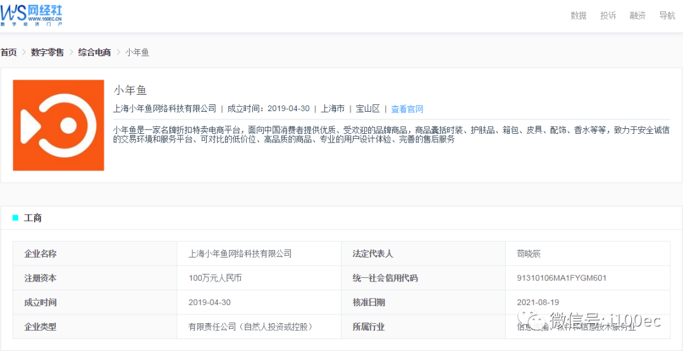Image resolution: width=683 pixels, height=351 pixels.
Task: Select approval date 2021-08-19
Action: coord(538,302)
